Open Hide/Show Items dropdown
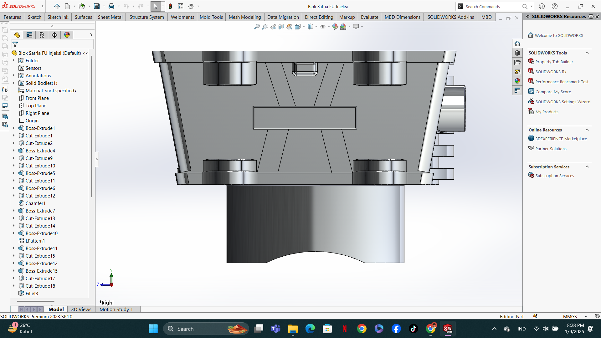 [x=329, y=27]
